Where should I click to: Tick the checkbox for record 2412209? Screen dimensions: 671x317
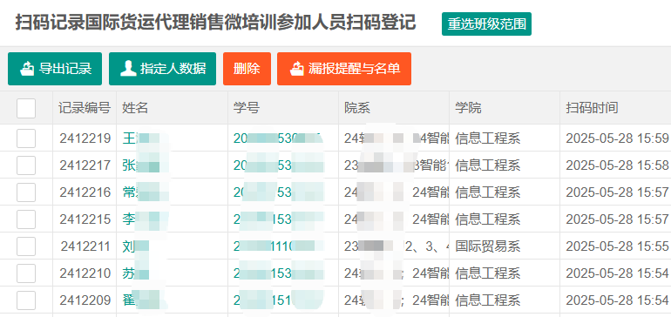pos(26,300)
